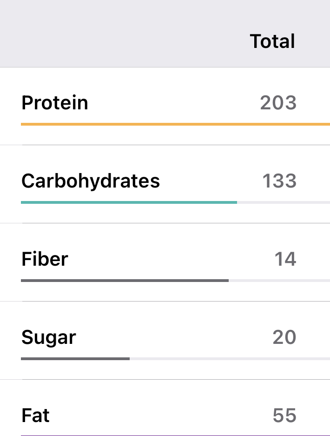This screenshot has width=330, height=436.
Task: Click the purple Fat progress line
Action: (175, 436)
